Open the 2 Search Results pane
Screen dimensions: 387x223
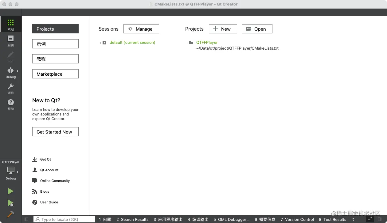pyautogui.click(x=132, y=219)
